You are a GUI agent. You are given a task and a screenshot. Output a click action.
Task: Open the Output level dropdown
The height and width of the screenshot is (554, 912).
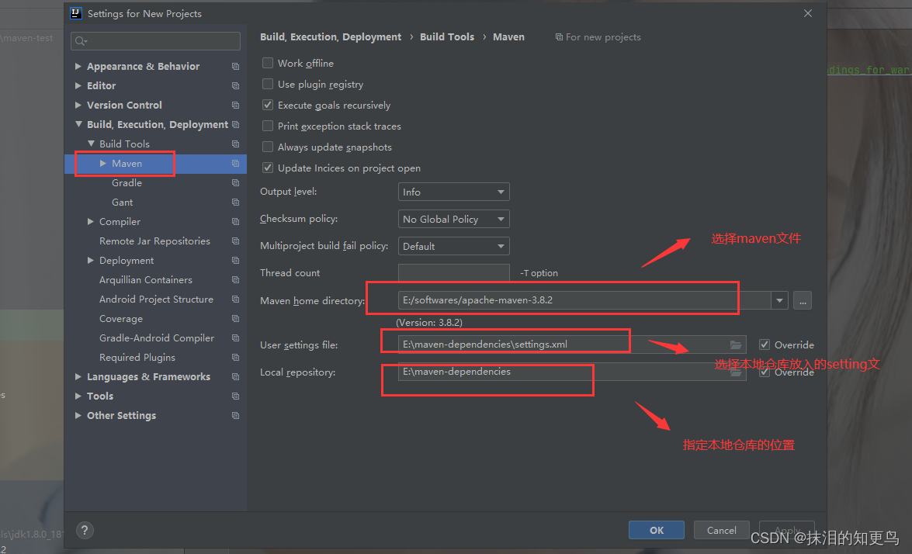coord(454,192)
